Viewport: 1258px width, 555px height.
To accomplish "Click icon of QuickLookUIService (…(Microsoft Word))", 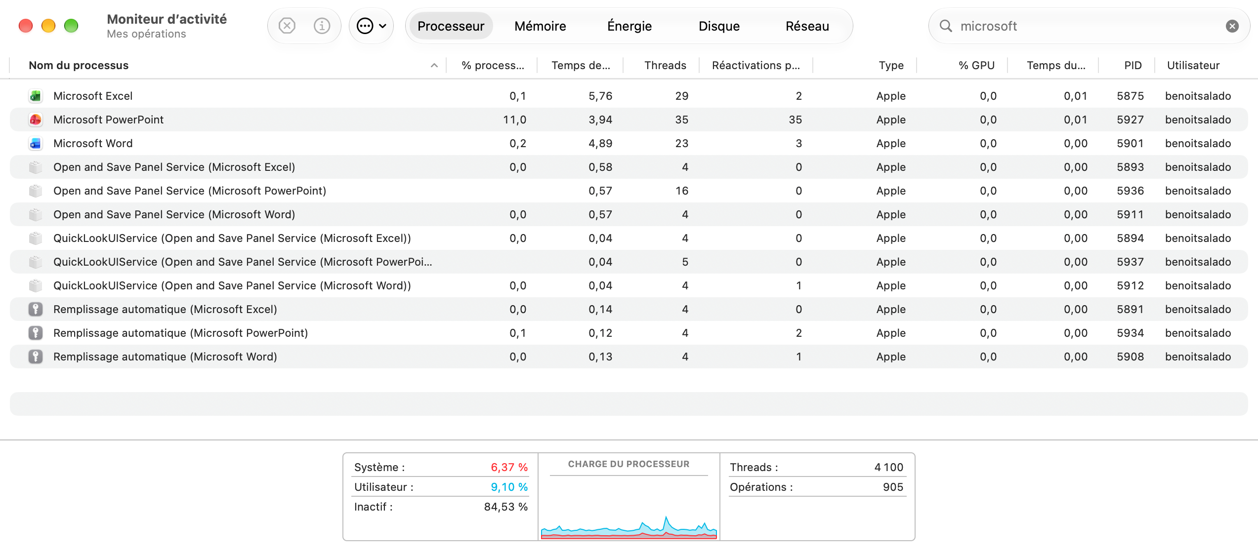I will click(36, 285).
